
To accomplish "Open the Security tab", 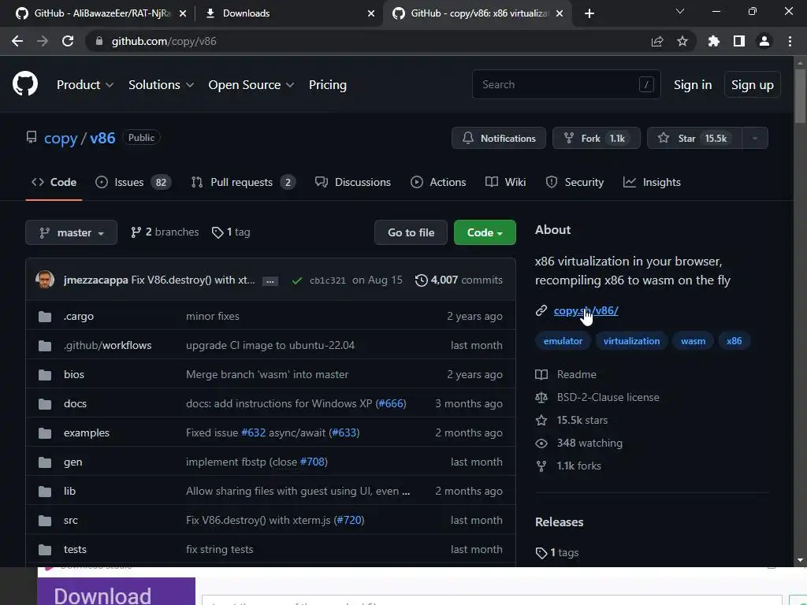I will pyautogui.click(x=575, y=182).
